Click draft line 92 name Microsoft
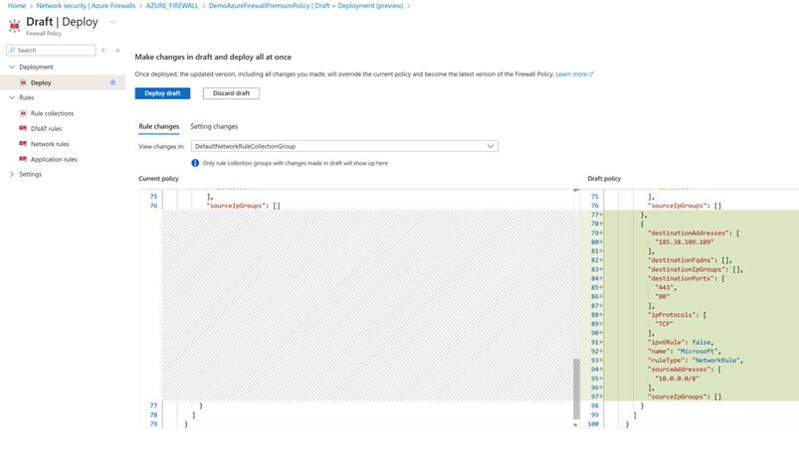The width and height of the screenshot is (799, 455). [684, 351]
